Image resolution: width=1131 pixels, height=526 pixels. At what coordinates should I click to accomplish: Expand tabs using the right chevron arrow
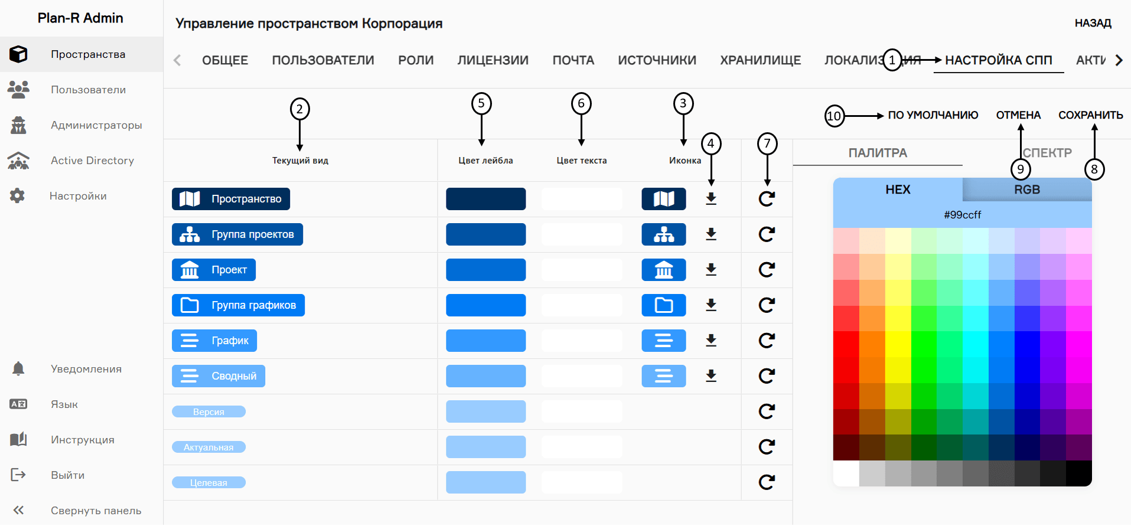(x=1119, y=60)
